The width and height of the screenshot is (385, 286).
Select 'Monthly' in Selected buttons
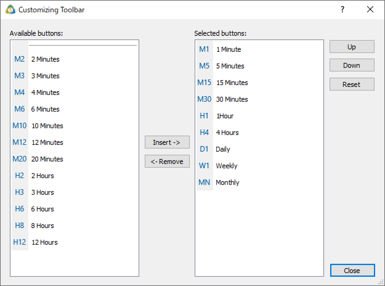(228, 182)
